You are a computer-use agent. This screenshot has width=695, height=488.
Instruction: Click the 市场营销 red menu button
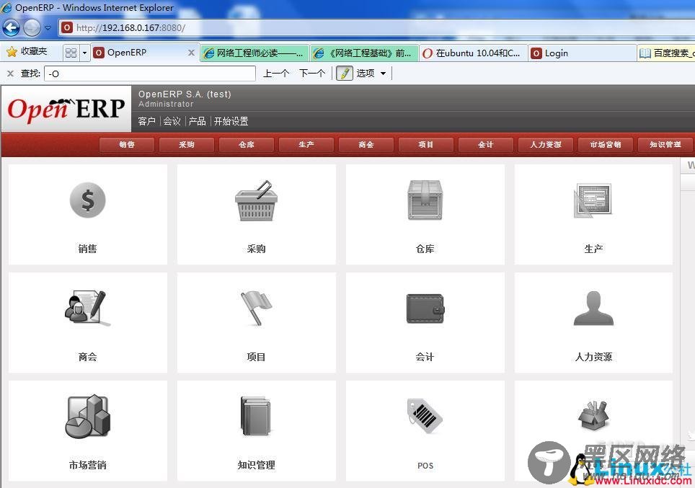(x=606, y=144)
